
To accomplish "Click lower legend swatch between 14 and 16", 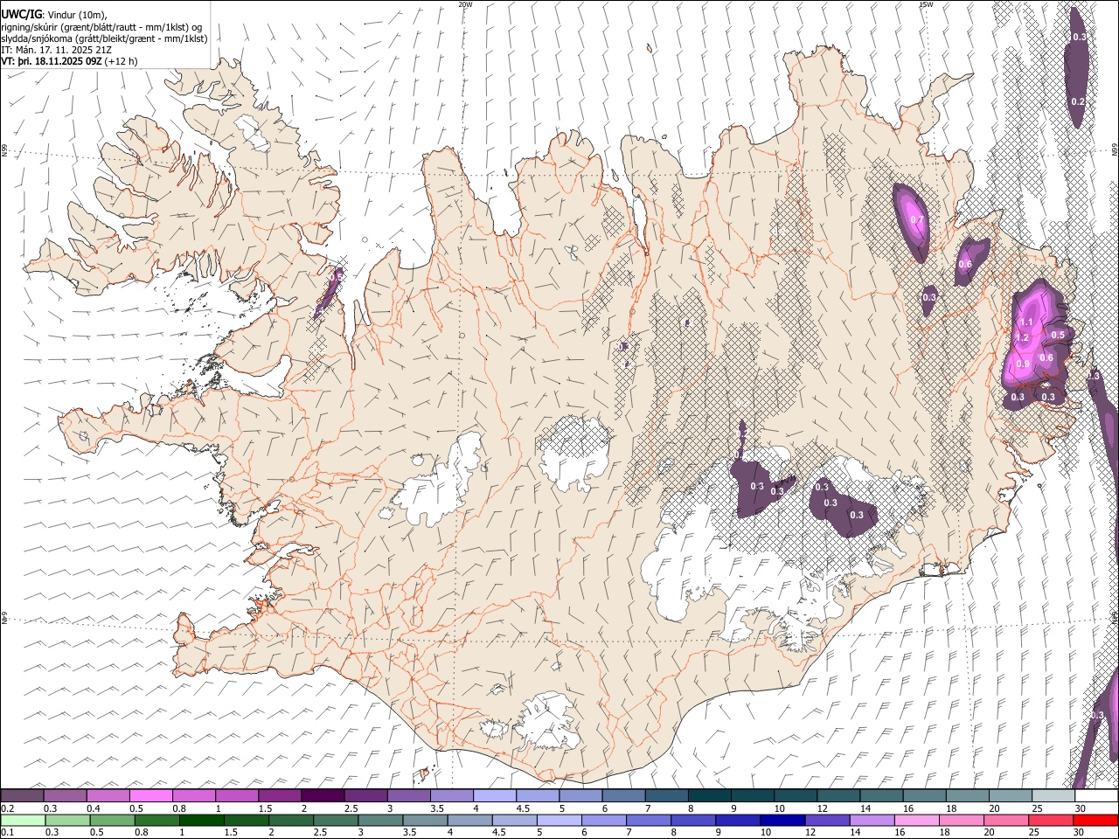I will [871, 820].
